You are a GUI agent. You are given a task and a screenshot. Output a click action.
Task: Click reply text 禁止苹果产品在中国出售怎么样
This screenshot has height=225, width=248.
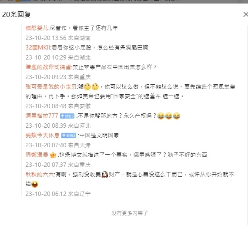[115, 67]
